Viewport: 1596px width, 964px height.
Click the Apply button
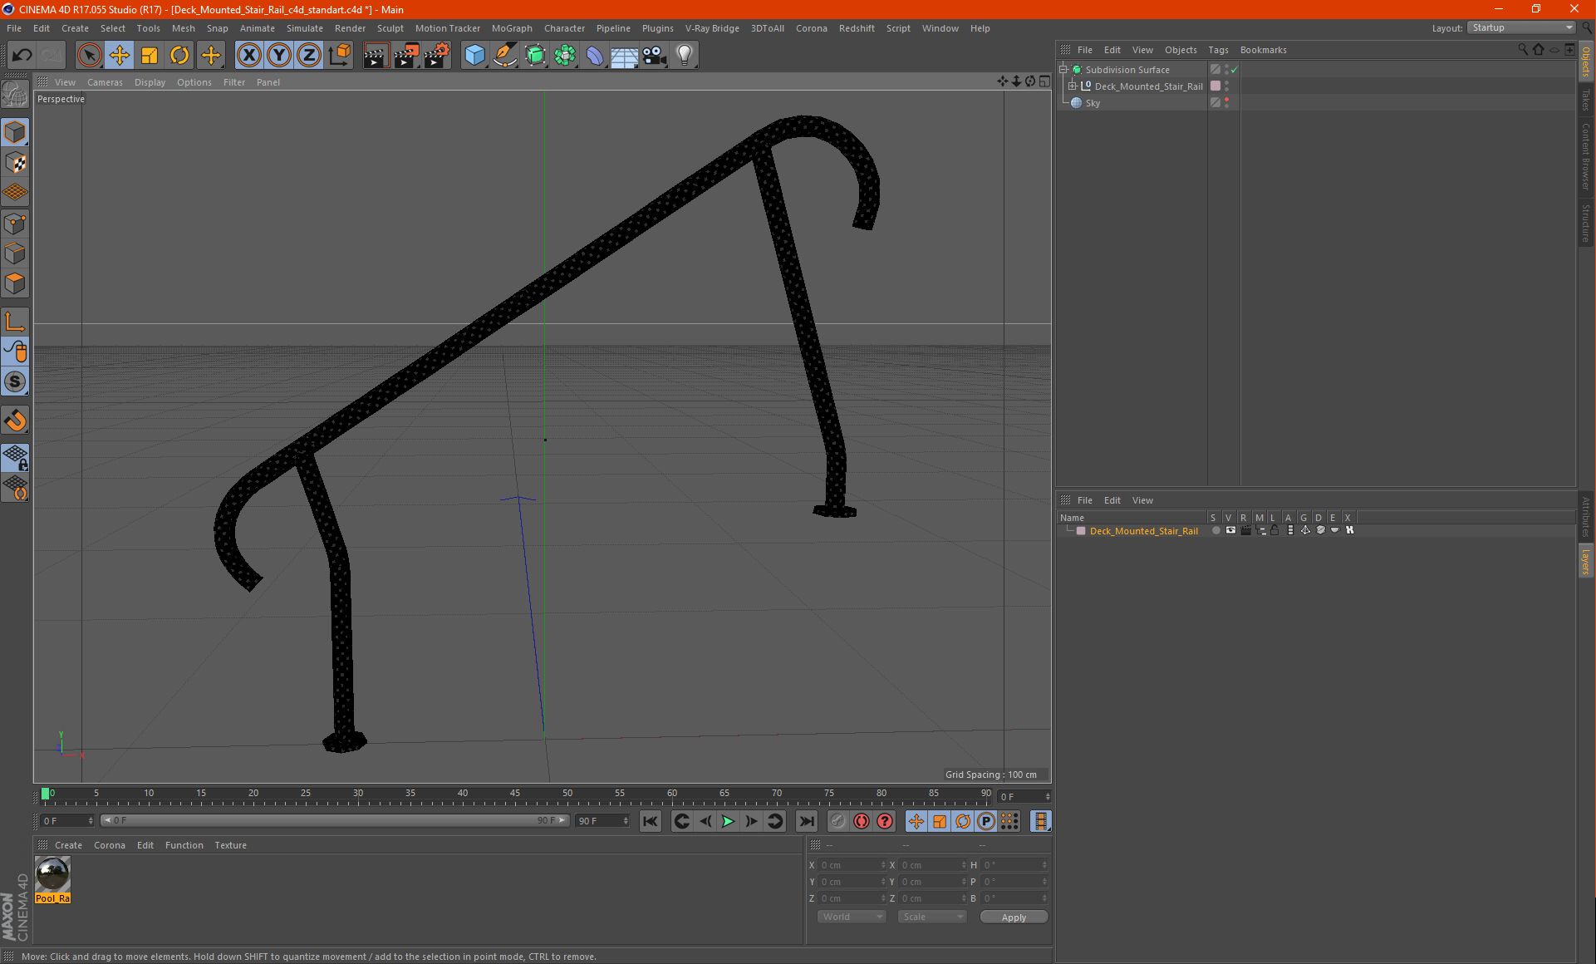(1014, 917)
